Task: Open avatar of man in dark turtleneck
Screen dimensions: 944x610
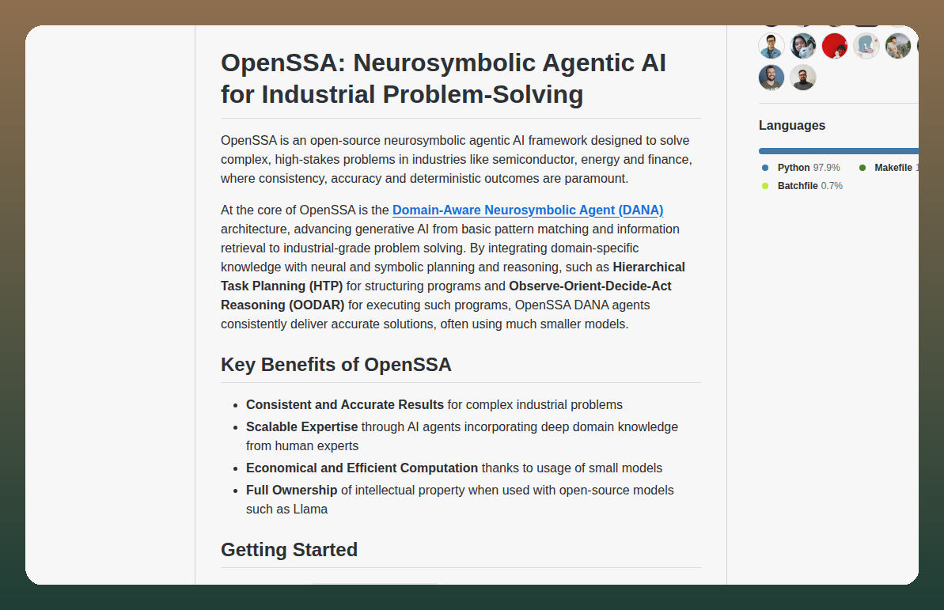Action: pyautogui.click(x=803, y=77)
